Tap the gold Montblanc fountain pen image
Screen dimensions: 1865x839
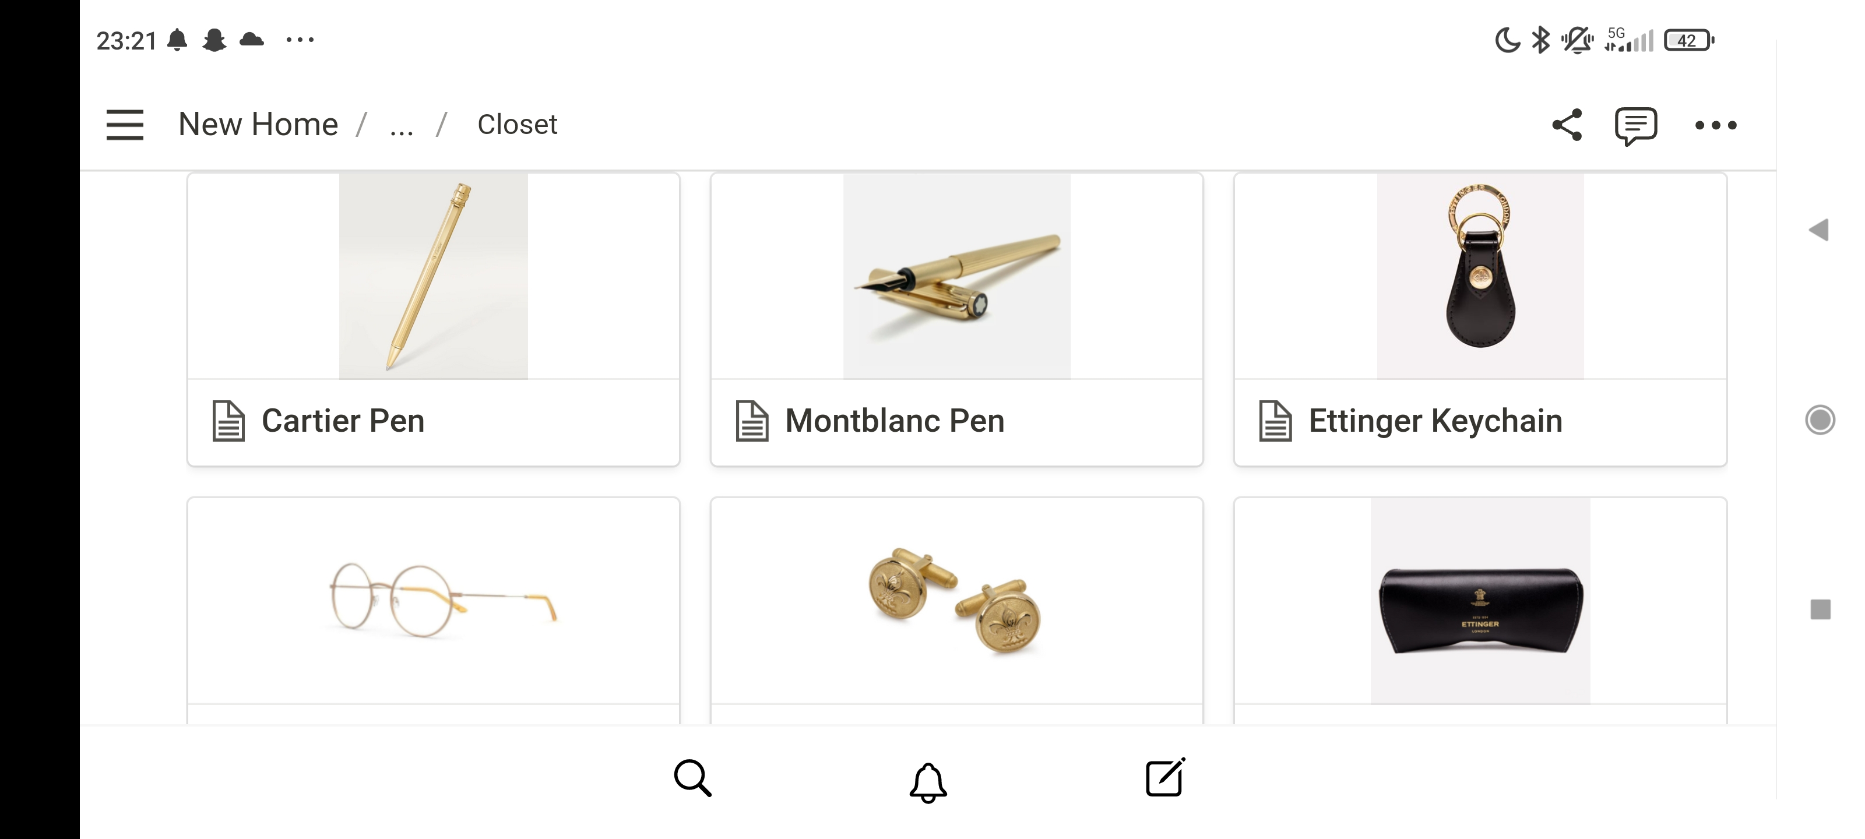pyautogui.click(x=956, y=277)
